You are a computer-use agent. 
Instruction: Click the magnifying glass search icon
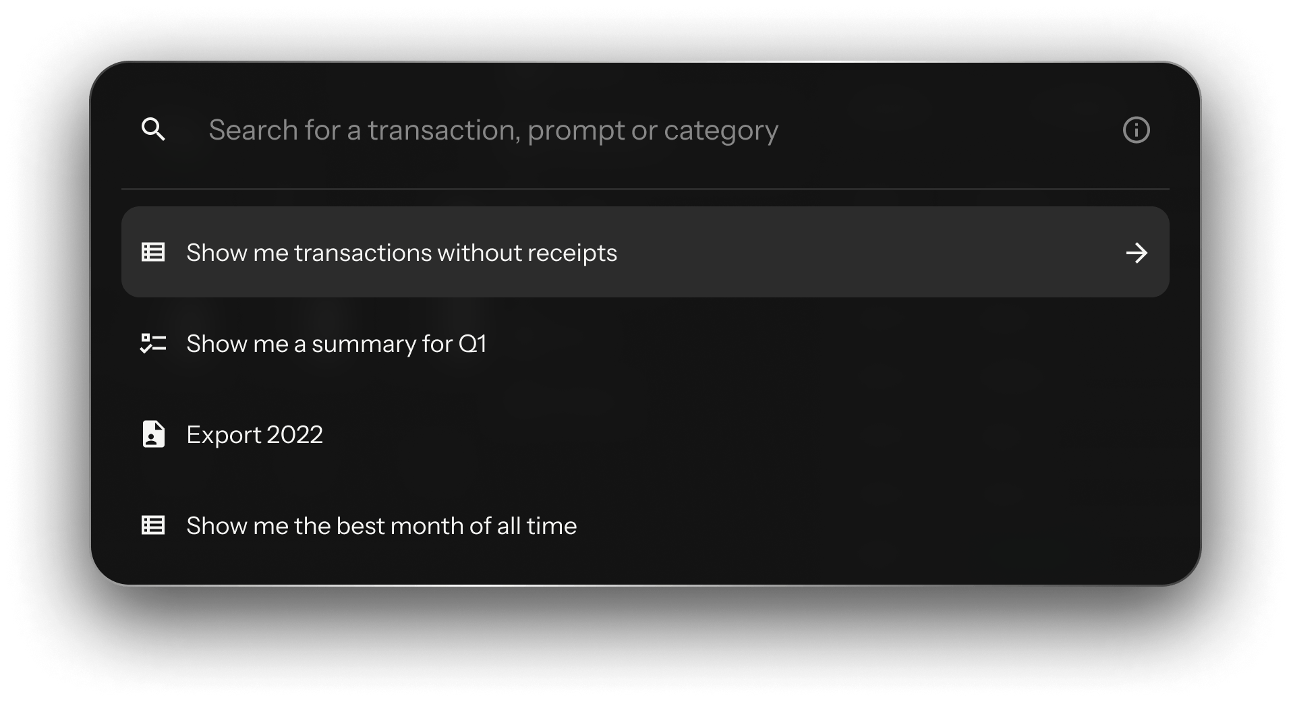pos(153,129)
